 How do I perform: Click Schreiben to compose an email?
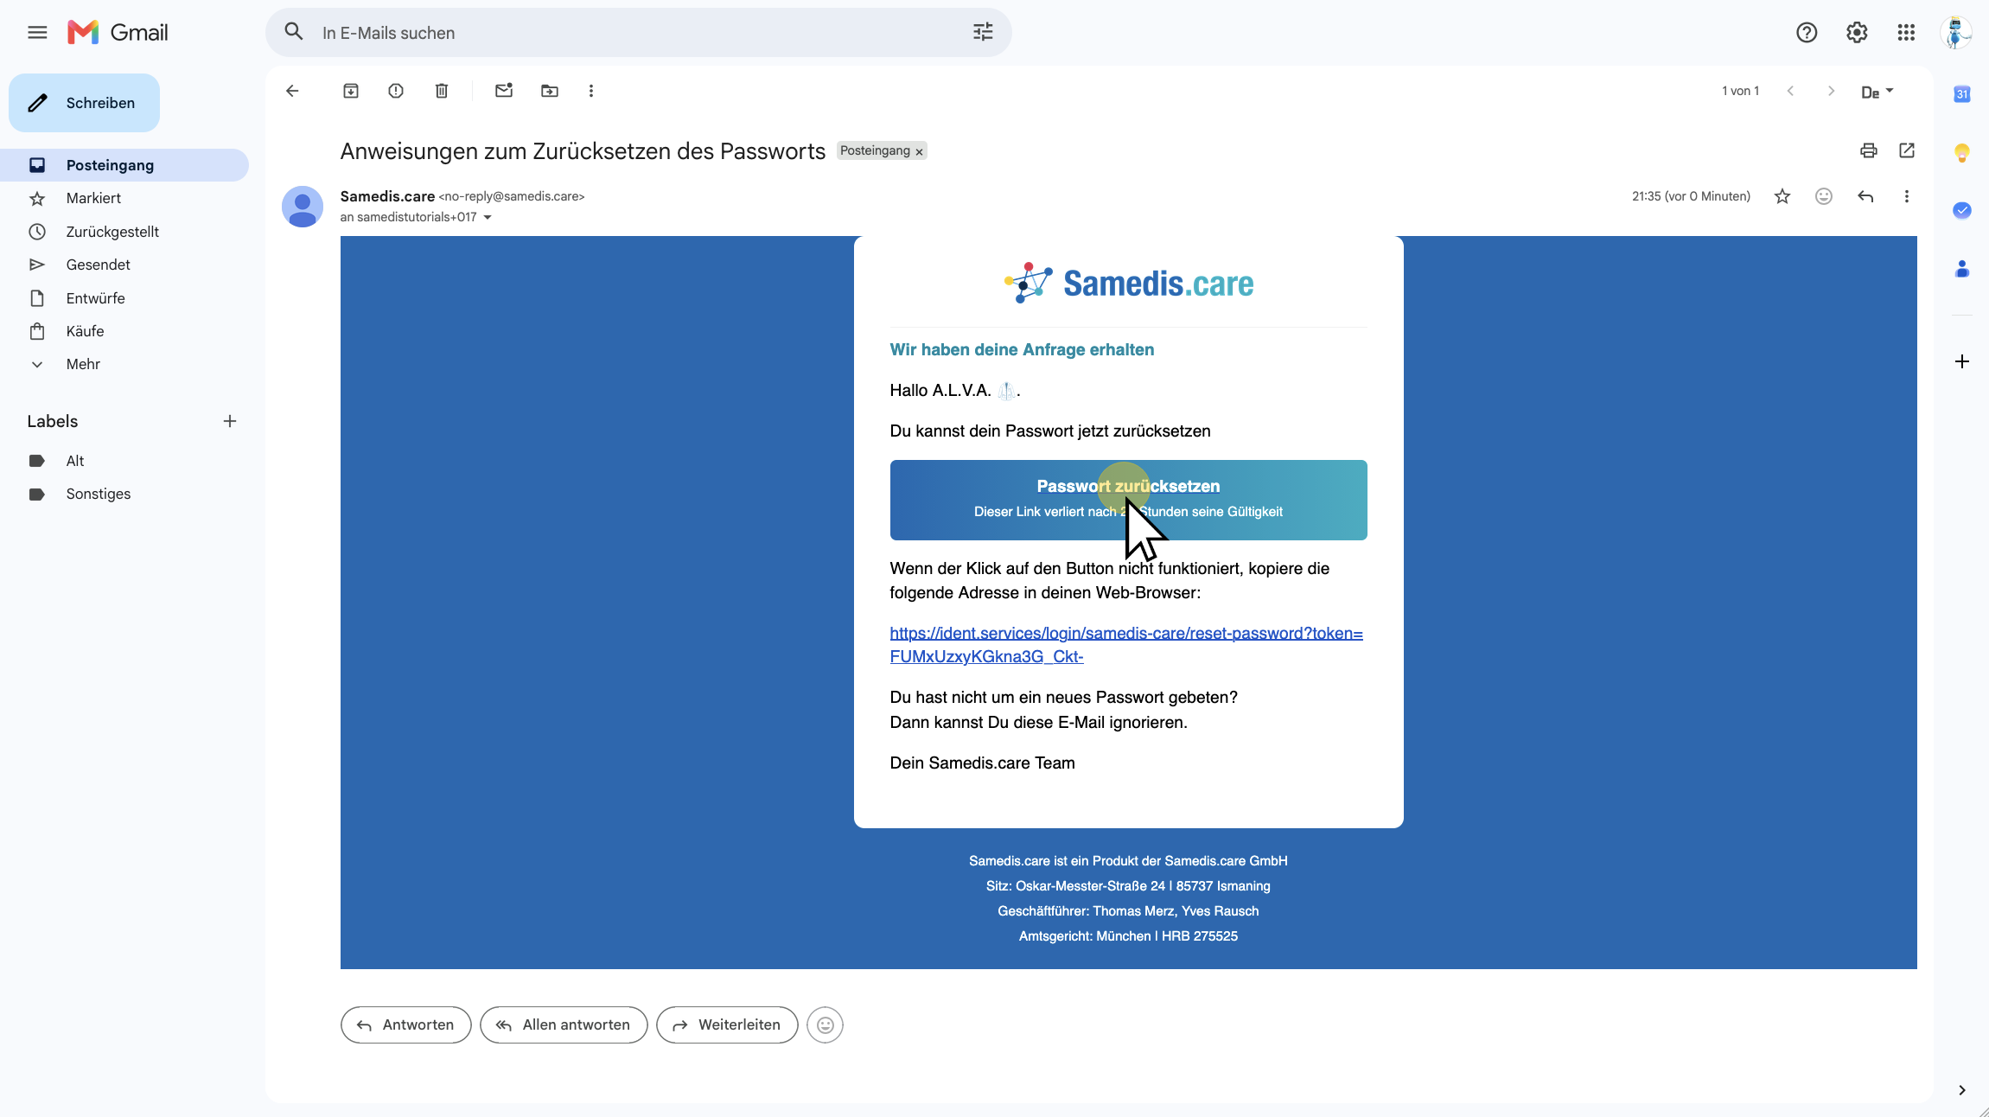tap(84, 103)
